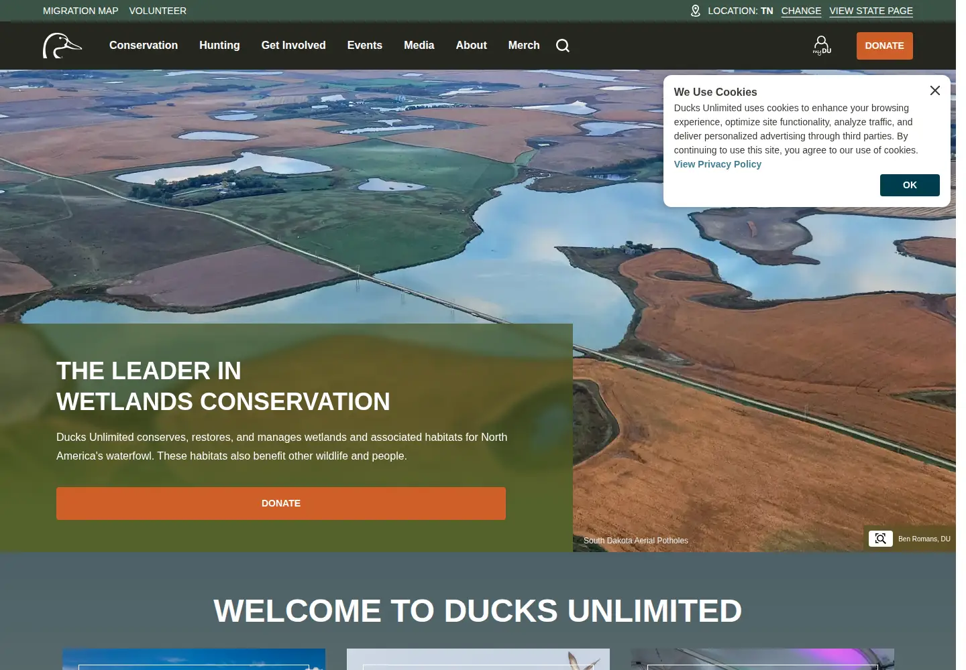This screenshot has height=670, width=966.
Task: Open the Media menu
Action: pyautogui.click(x=419, y=46)
